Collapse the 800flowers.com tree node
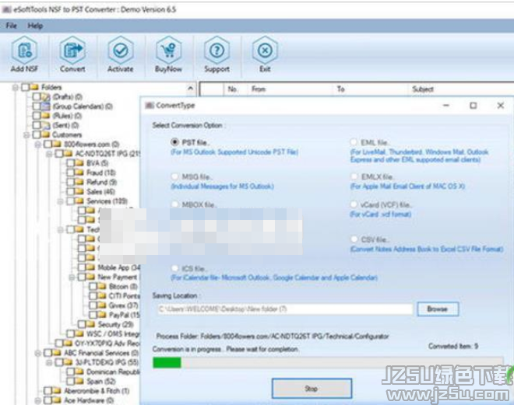Image resolution: width=514 pixels, height=405 pixels. [x=37, y=145]
